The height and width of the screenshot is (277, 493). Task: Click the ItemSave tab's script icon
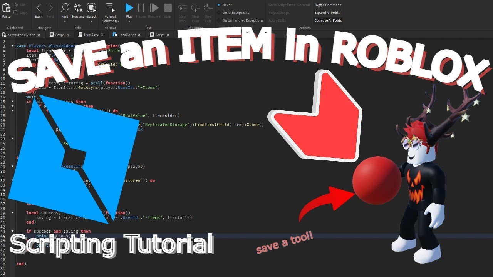[80, 35]
